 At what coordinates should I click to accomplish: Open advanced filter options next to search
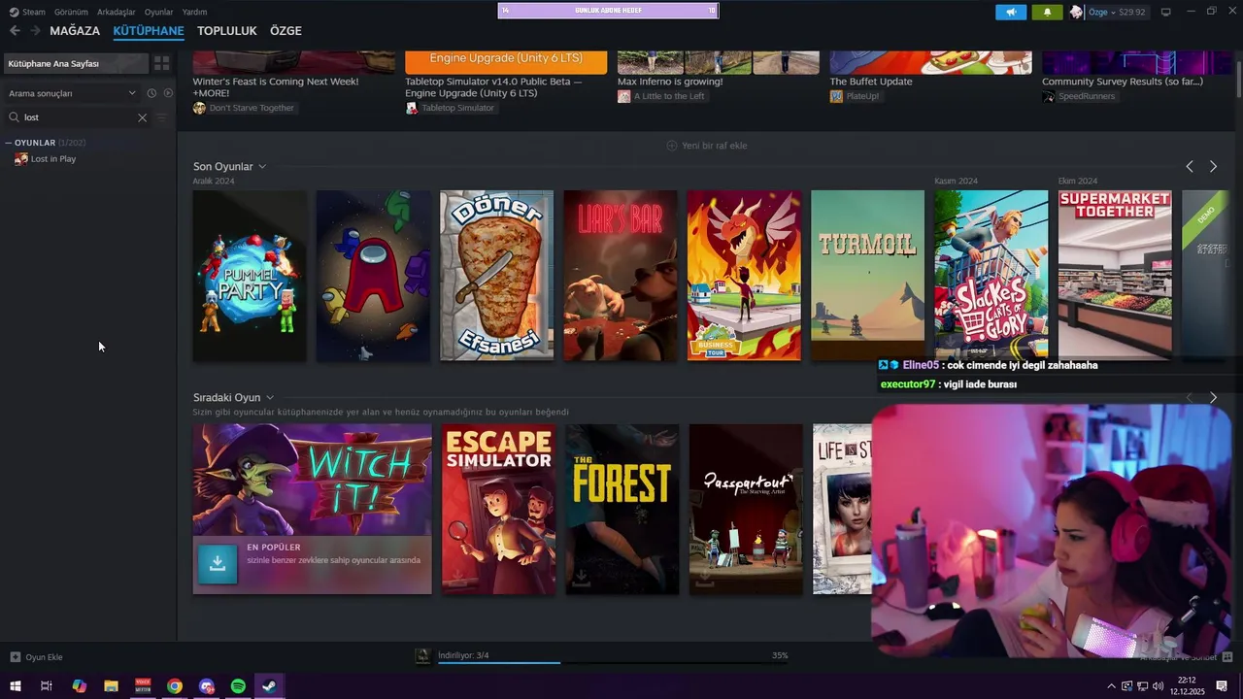pyautogui.click(x=162, y=117)
